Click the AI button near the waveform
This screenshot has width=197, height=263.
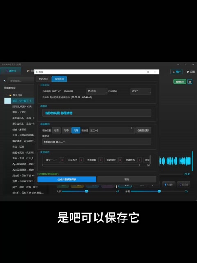pos(169,185)
